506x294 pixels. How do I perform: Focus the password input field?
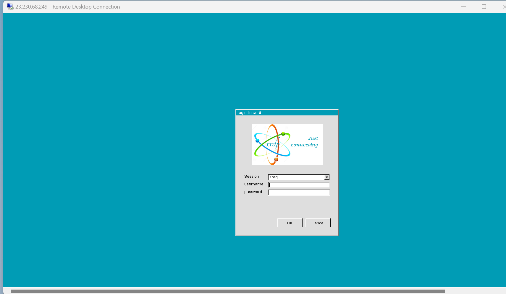click(299, 192)
